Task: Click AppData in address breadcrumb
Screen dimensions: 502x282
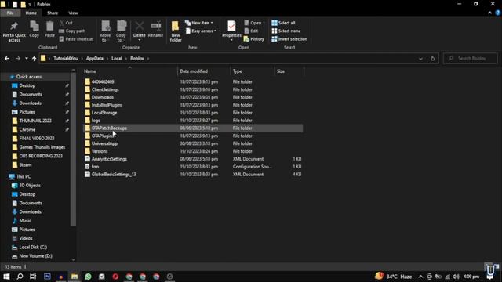Action: pos(95,59)
